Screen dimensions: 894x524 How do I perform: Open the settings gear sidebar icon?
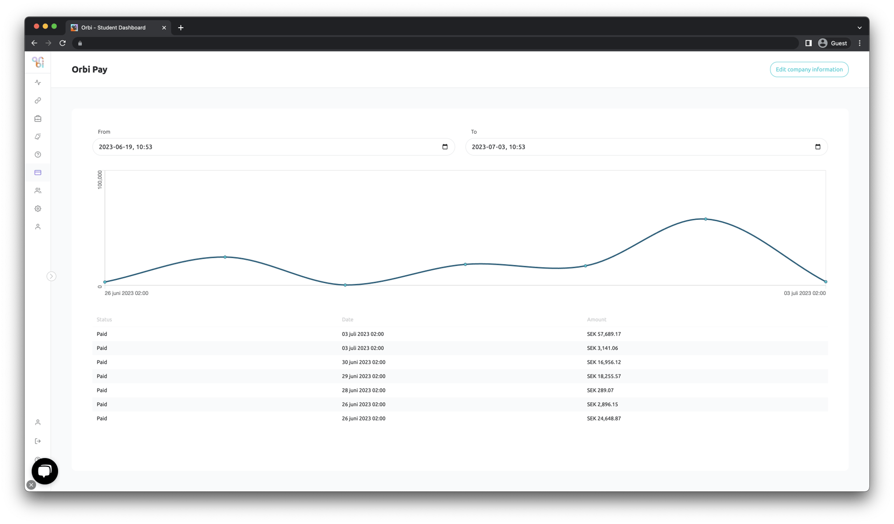click(38, 209)
